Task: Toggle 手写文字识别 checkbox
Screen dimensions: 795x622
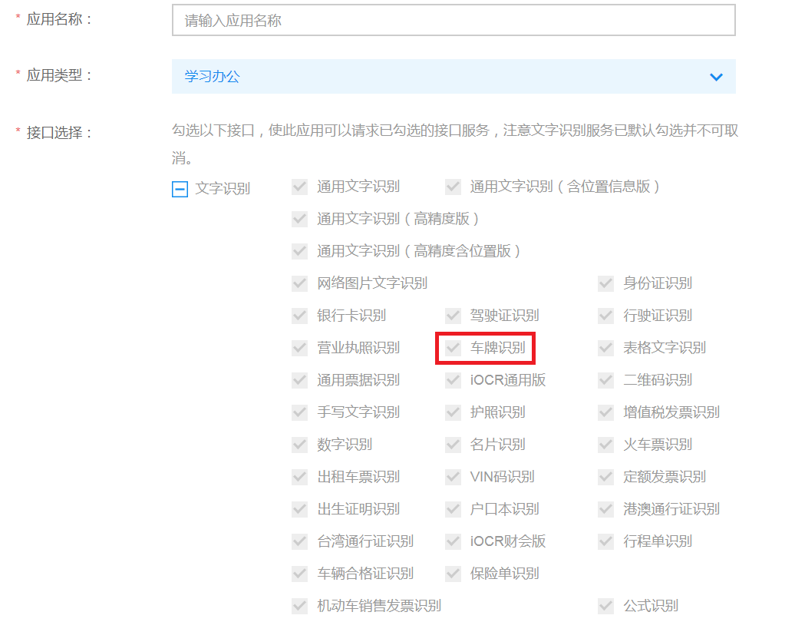Action: click(x=299, y=412)
